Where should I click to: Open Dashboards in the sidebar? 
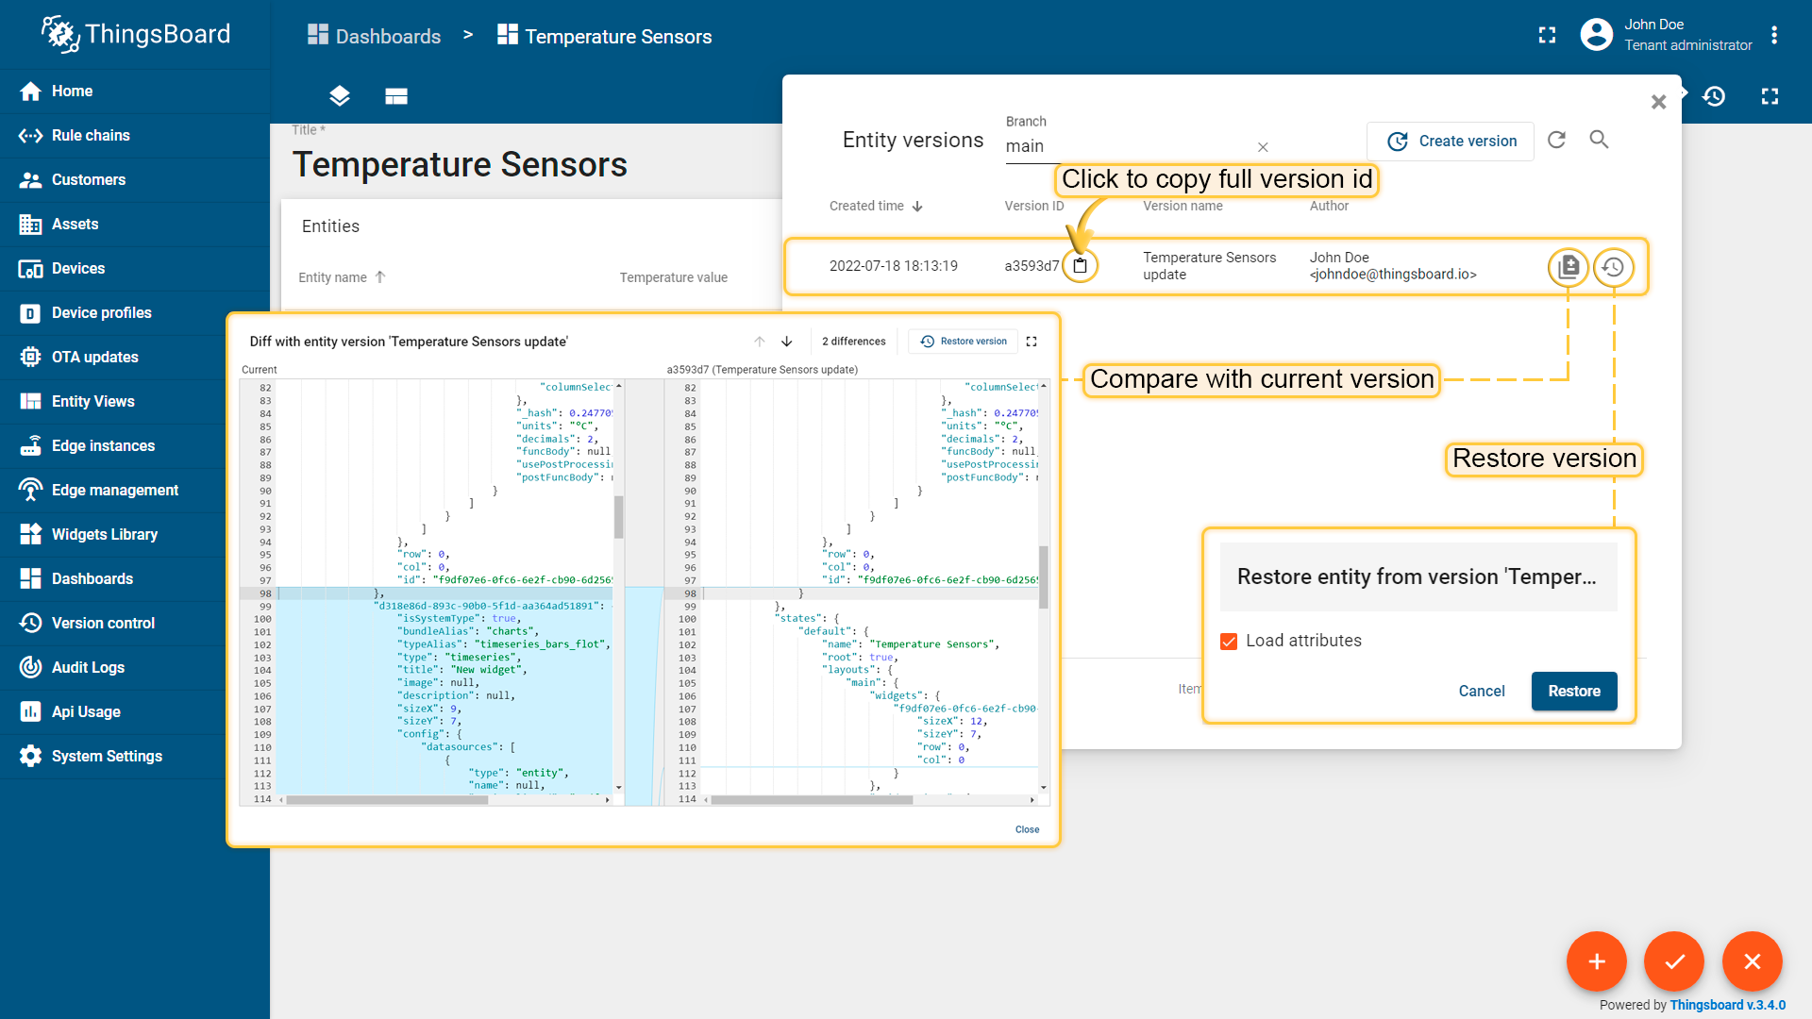[135, 579]
